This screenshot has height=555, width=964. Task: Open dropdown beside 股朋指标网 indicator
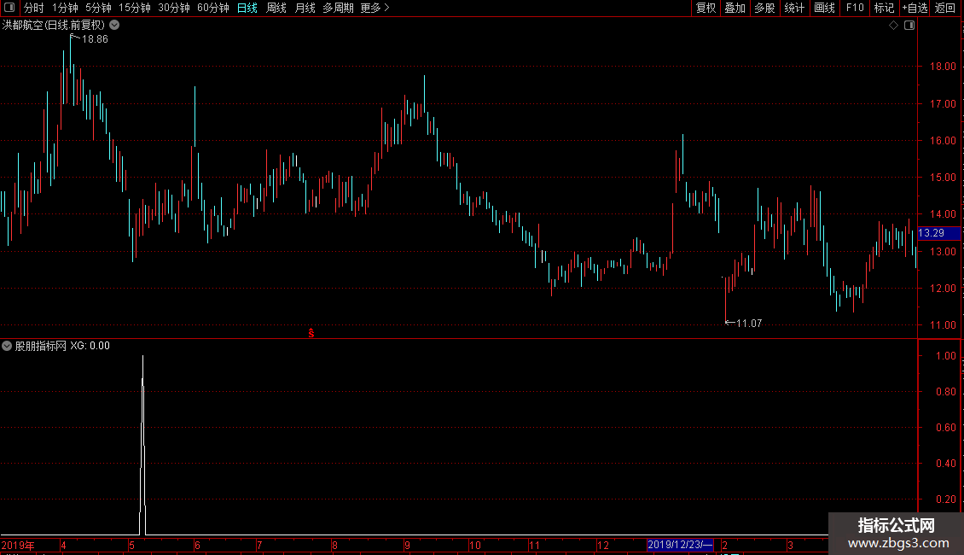[x=7, y=346]
